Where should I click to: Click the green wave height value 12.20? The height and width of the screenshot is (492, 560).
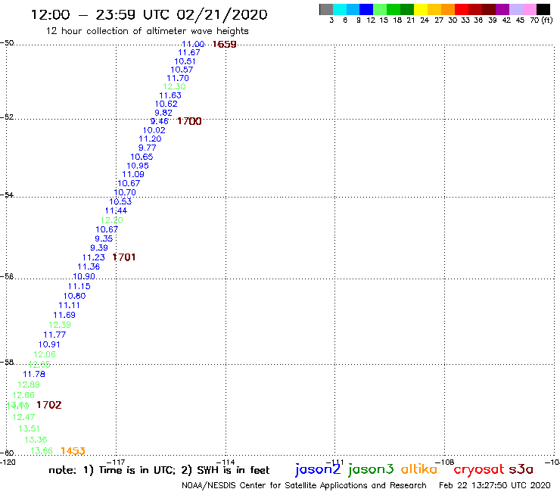112,220
